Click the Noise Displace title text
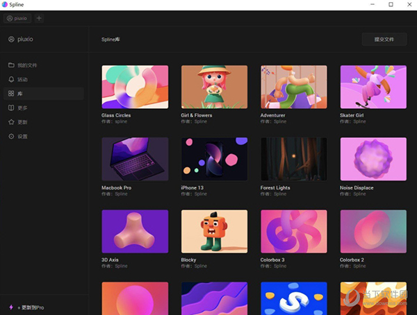This screenshot has height=315, width=417. [357, 187]
